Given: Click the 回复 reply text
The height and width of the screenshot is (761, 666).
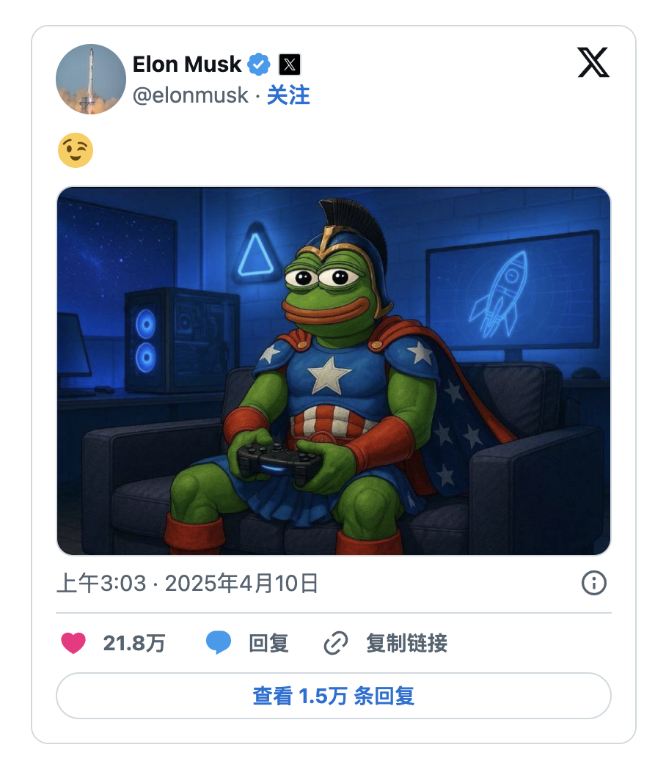Looking at the screenshot, I should point(268,644).
